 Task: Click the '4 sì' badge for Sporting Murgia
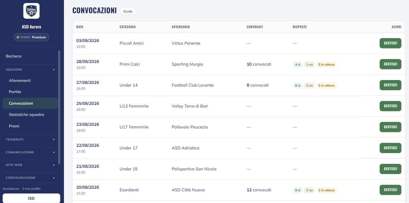point(298,65)
